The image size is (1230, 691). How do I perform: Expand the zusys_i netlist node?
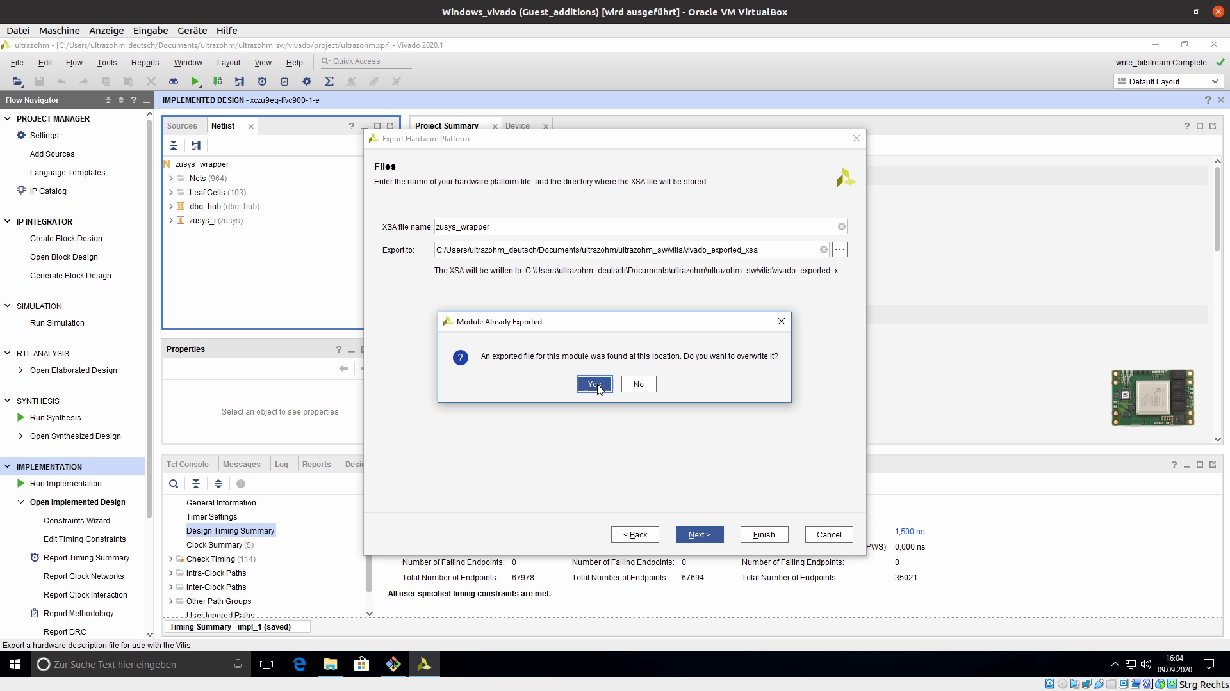171,221
